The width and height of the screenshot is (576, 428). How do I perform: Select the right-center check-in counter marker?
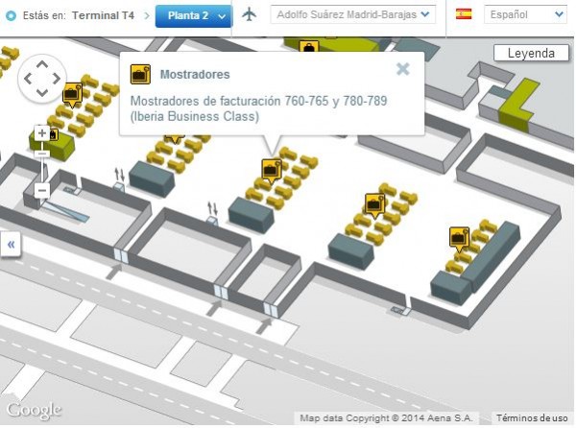(x=374, y=206)
